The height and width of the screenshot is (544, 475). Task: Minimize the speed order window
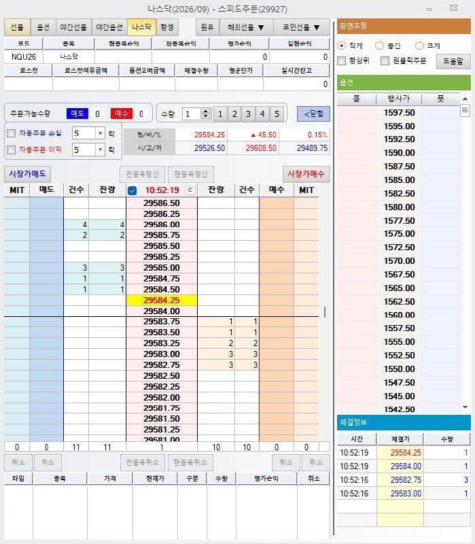pos(429,9)
